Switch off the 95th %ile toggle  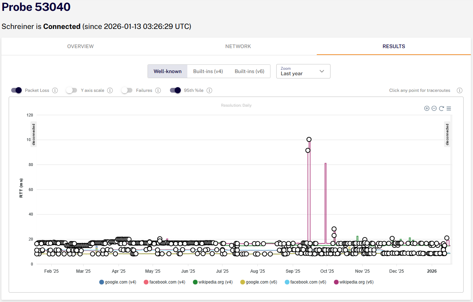click(175, 90)
